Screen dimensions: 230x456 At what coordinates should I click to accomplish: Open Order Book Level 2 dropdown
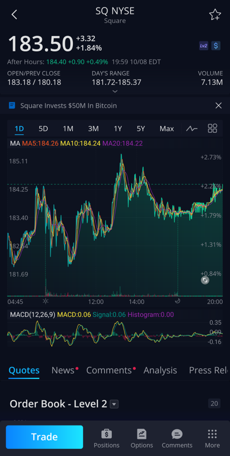[x=114, y=404]
